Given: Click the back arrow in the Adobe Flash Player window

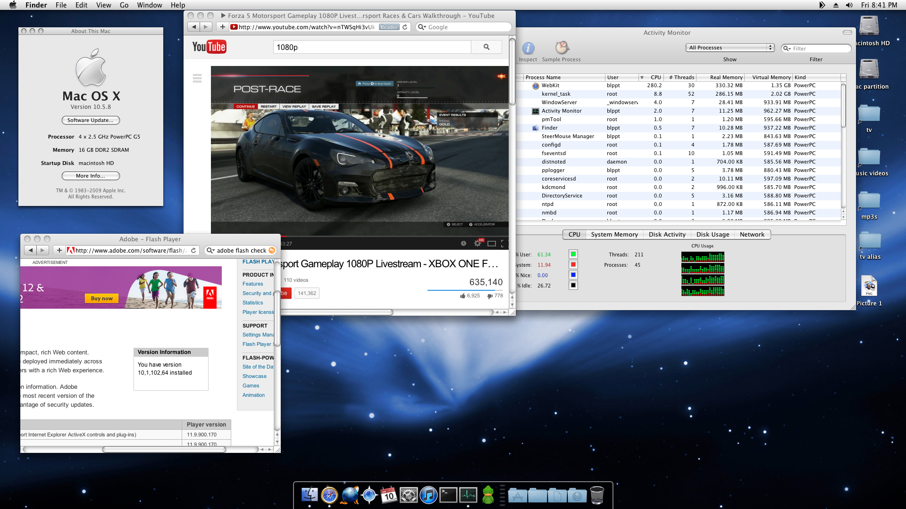Looking at the screenshot, I should coord(30,251).
